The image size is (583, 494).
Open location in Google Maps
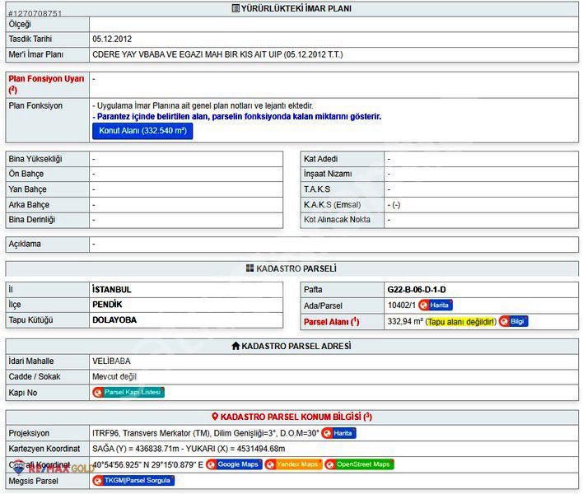click(x=233, y=464)
